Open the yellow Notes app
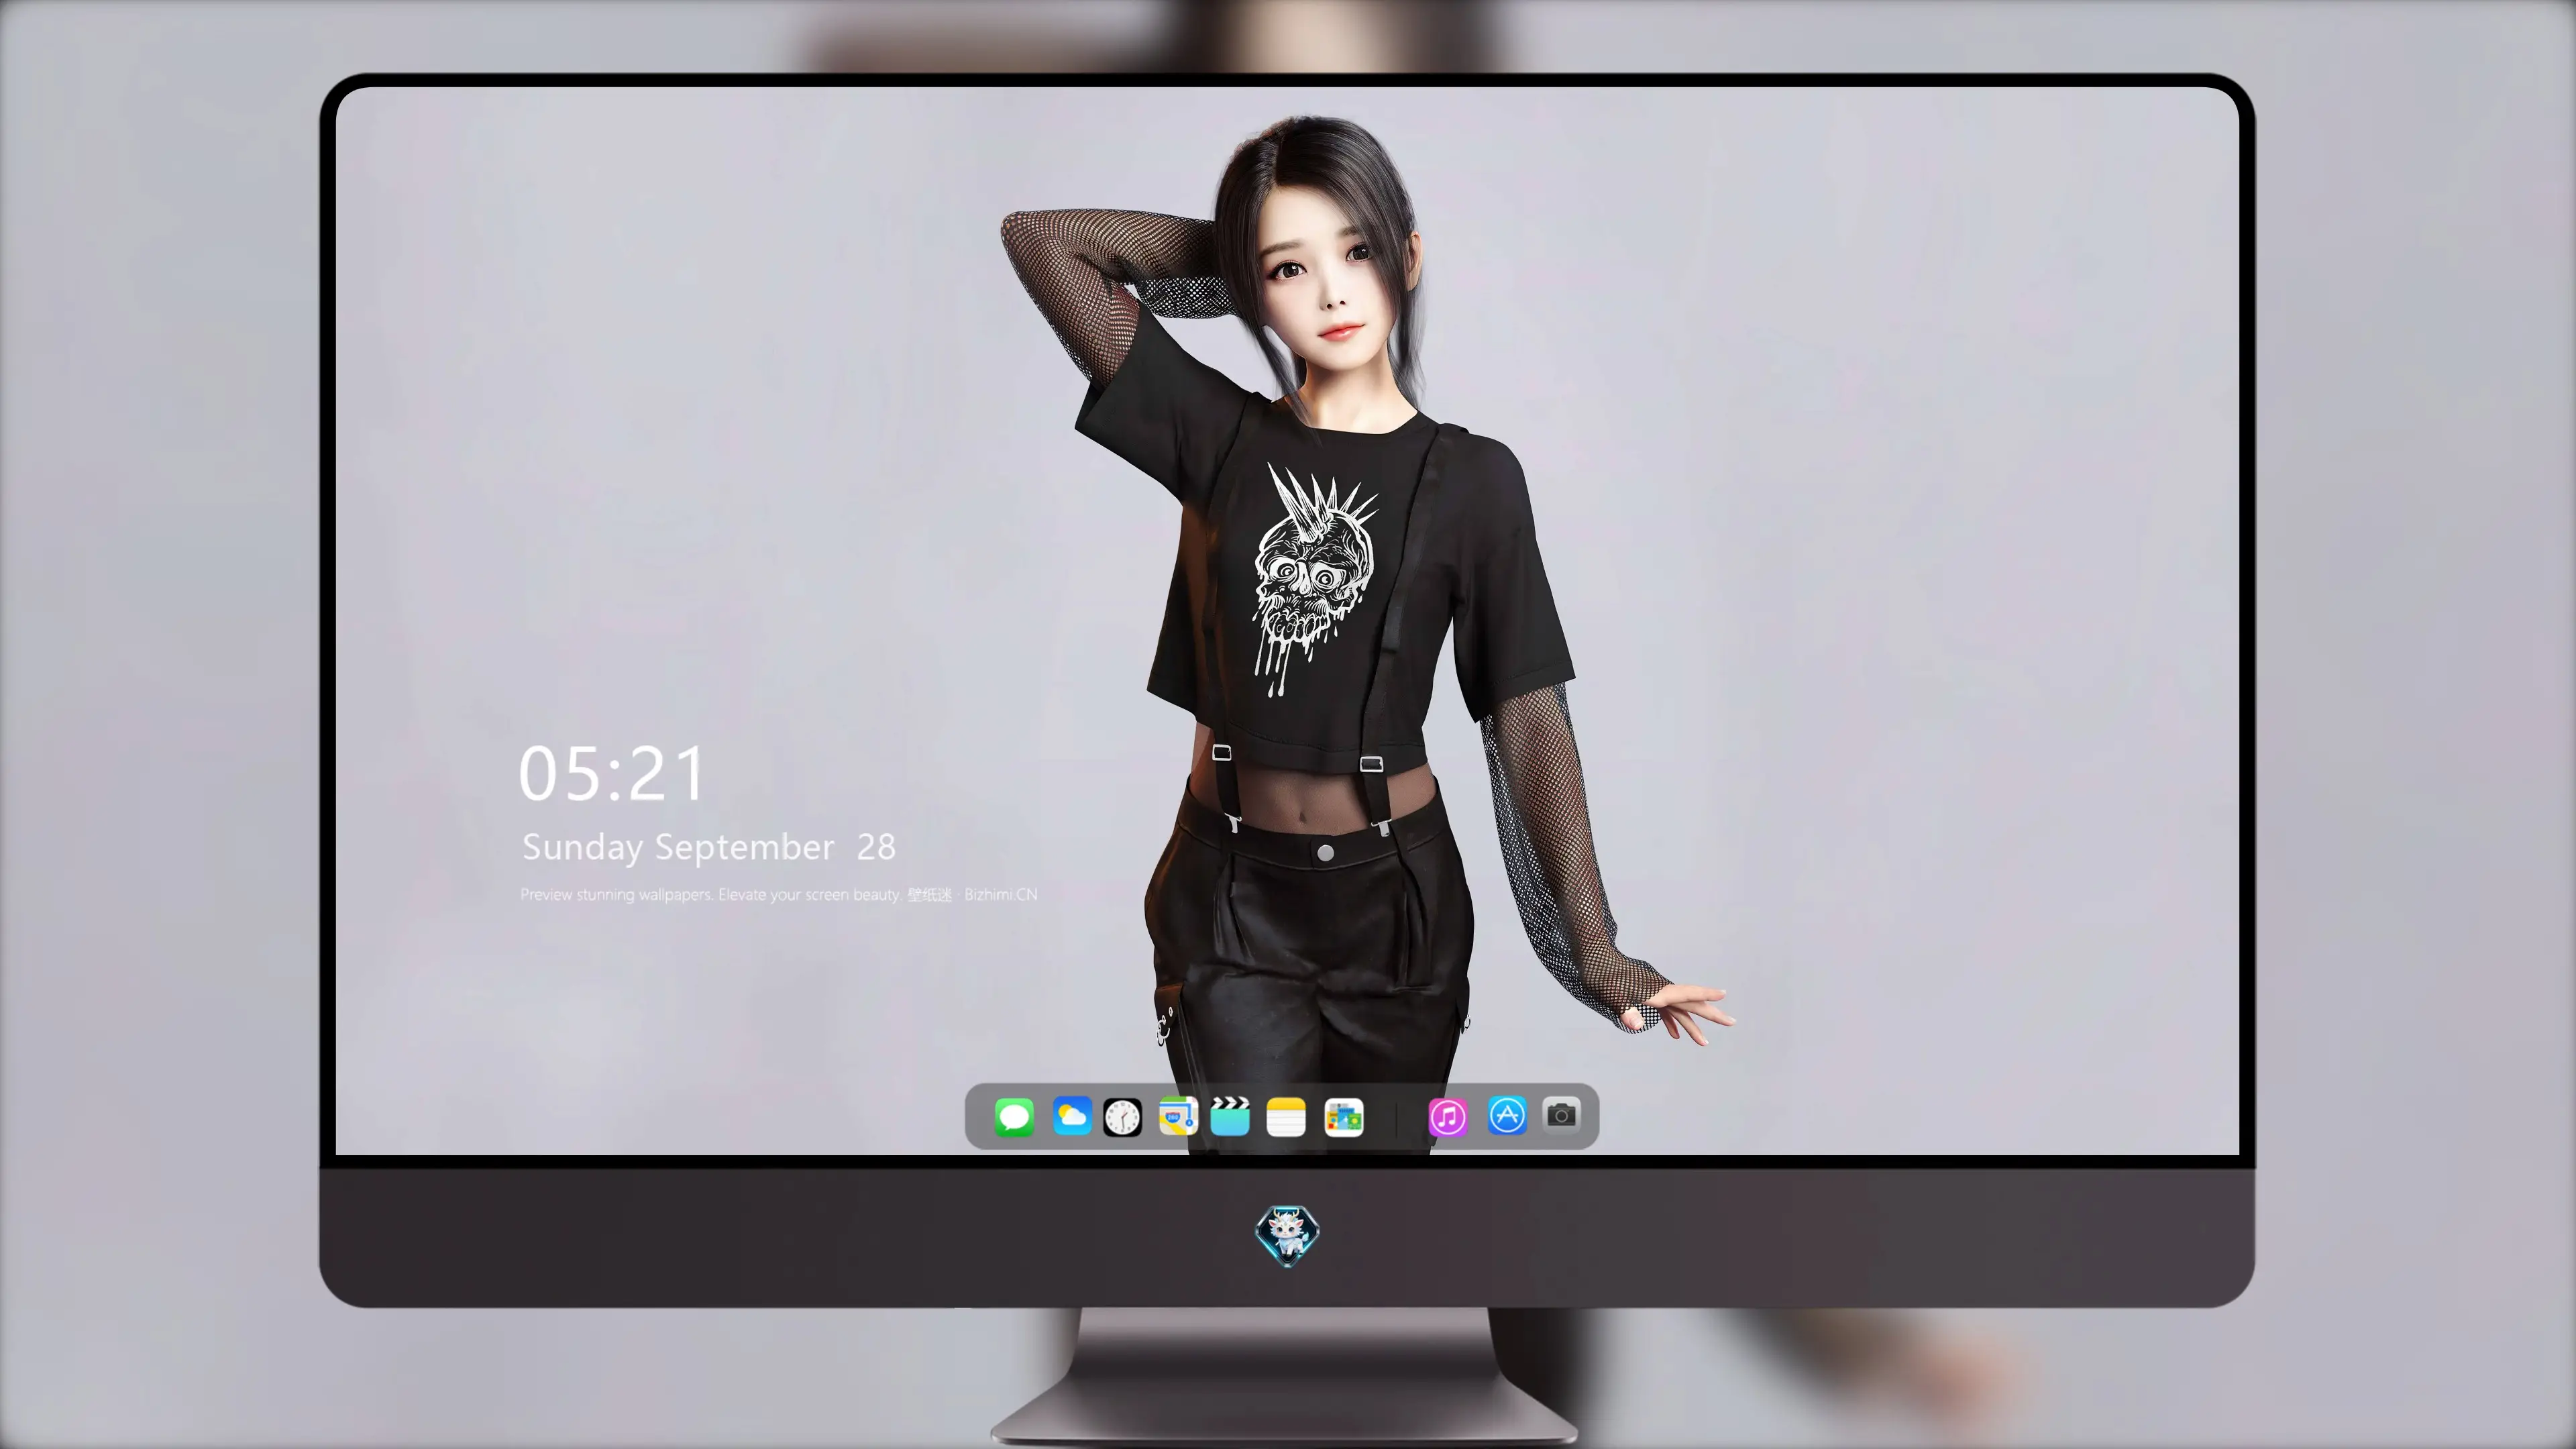 [1286, 1117]
